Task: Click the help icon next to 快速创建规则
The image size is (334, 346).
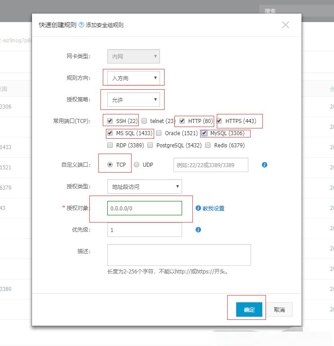Action: [x=82, y=25]
